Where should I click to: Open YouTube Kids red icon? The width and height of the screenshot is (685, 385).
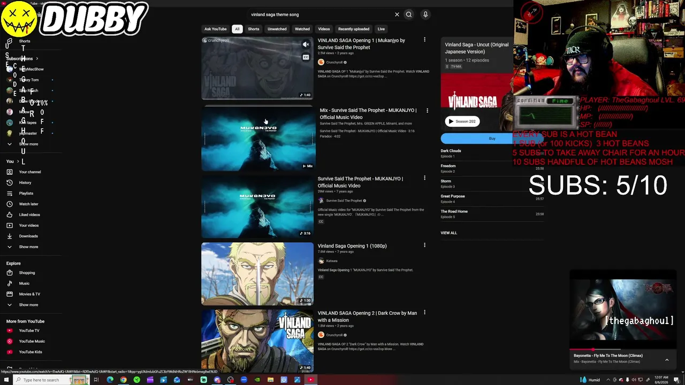tap(9, 352)
